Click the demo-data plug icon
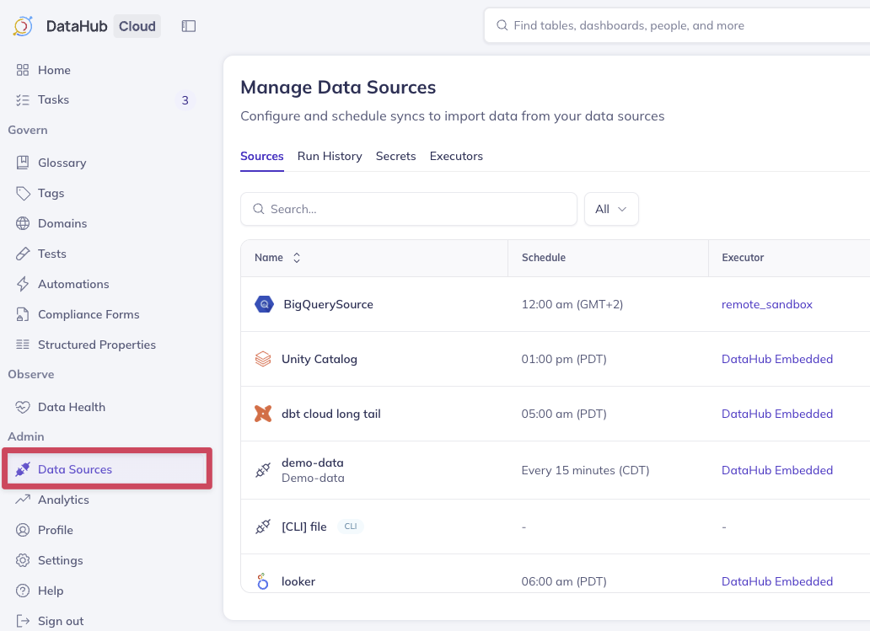This screenshot has height=631, width=870. point(263,470)
